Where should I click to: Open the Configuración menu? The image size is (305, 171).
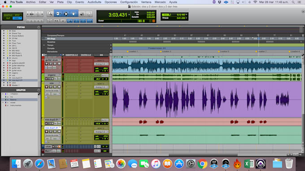click(129, 2)
